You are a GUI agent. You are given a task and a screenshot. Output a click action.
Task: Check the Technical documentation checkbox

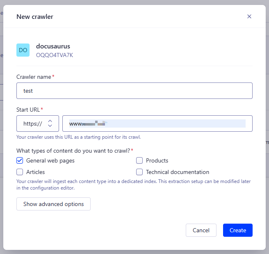pyautogui.click(x=139, y=172)
